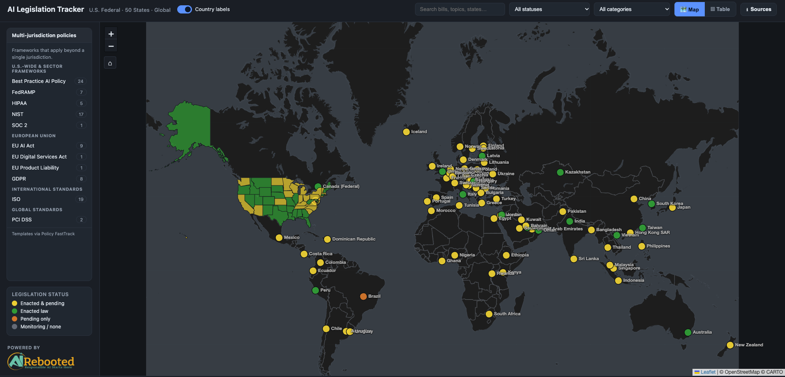785x377 pixels.
Task: Open the EU AI Act entry
Action: [x=49, y=146]
